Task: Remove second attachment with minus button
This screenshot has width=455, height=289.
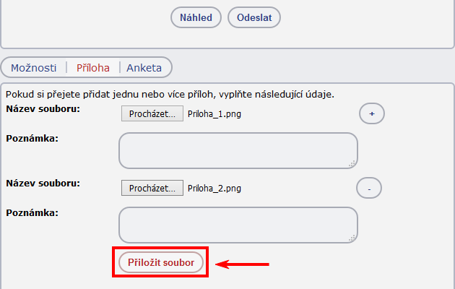Action: tap(369, 188)
